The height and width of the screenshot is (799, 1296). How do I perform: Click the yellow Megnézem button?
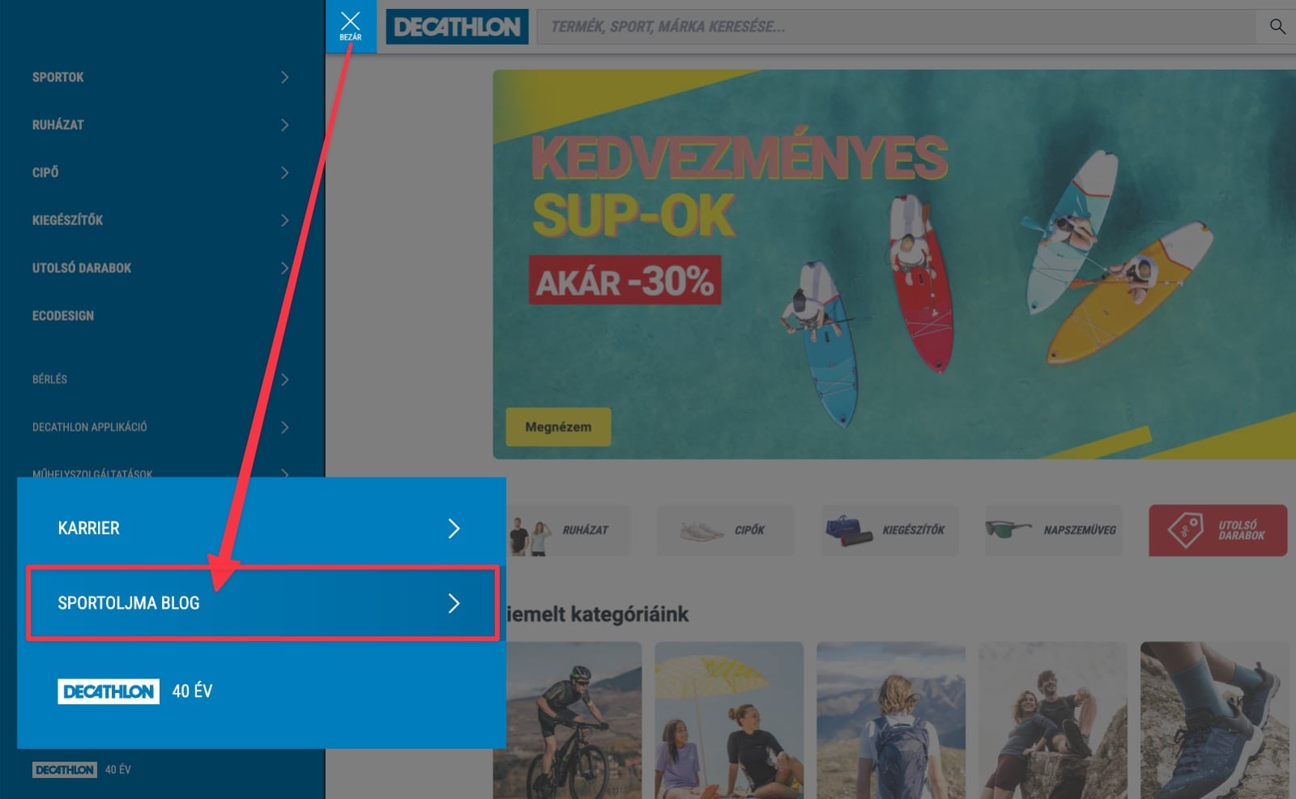coord(558,427)
